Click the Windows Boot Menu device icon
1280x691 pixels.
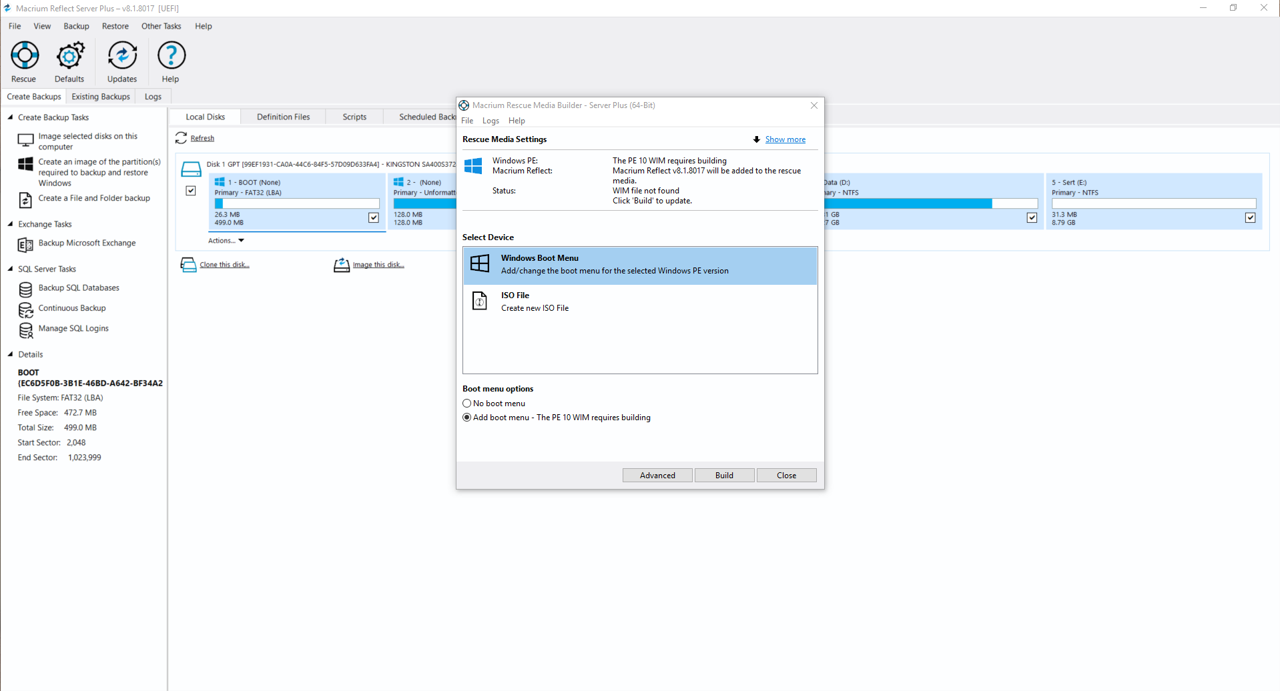pyautogui.click(x=480, y=263)
